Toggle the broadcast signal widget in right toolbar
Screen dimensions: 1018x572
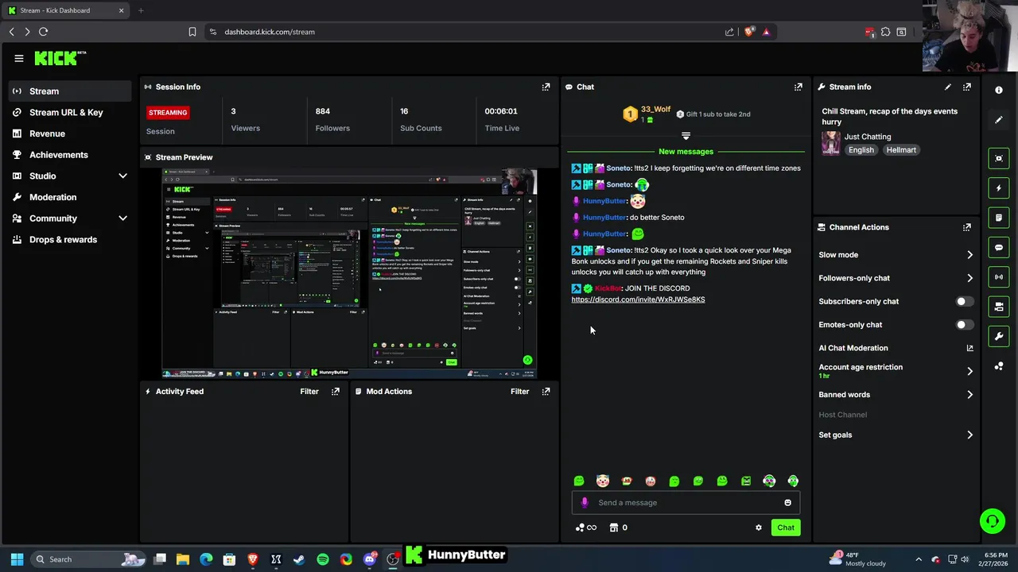[999, 276]
